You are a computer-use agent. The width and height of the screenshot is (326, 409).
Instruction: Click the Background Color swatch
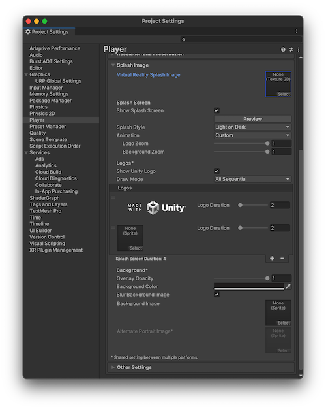[x=249, y=286]
